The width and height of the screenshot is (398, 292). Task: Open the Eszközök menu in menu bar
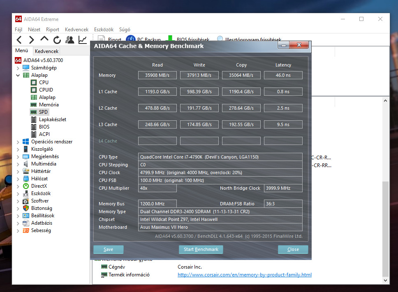point(104,30)
